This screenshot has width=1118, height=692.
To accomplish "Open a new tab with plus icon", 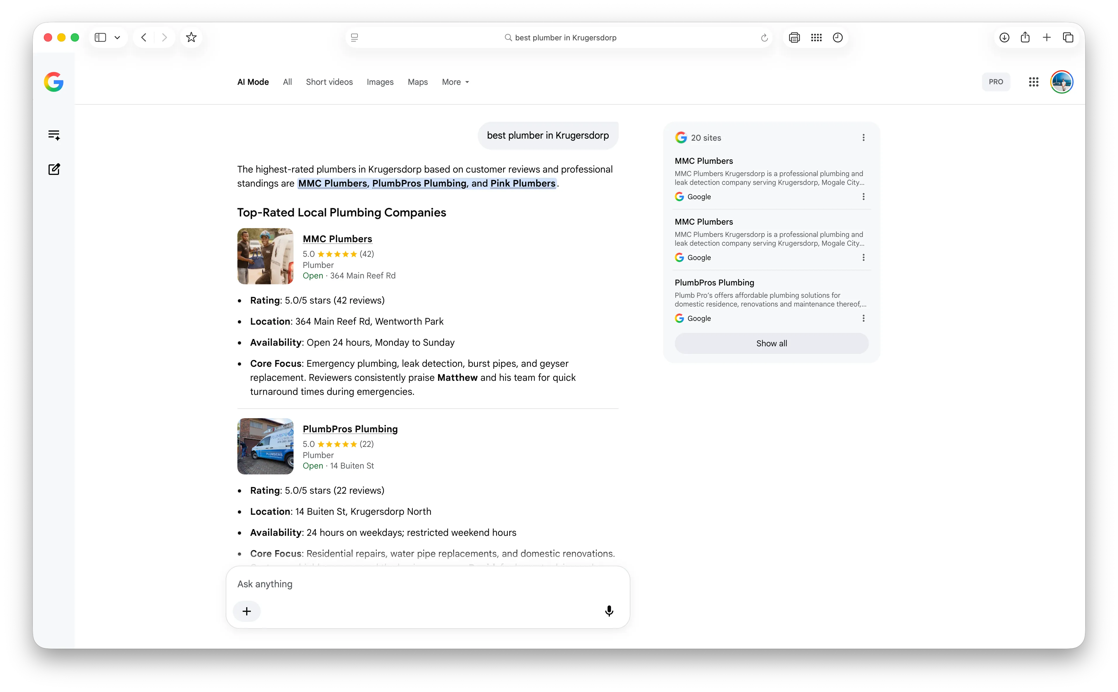I will (x=1047, y=37).
